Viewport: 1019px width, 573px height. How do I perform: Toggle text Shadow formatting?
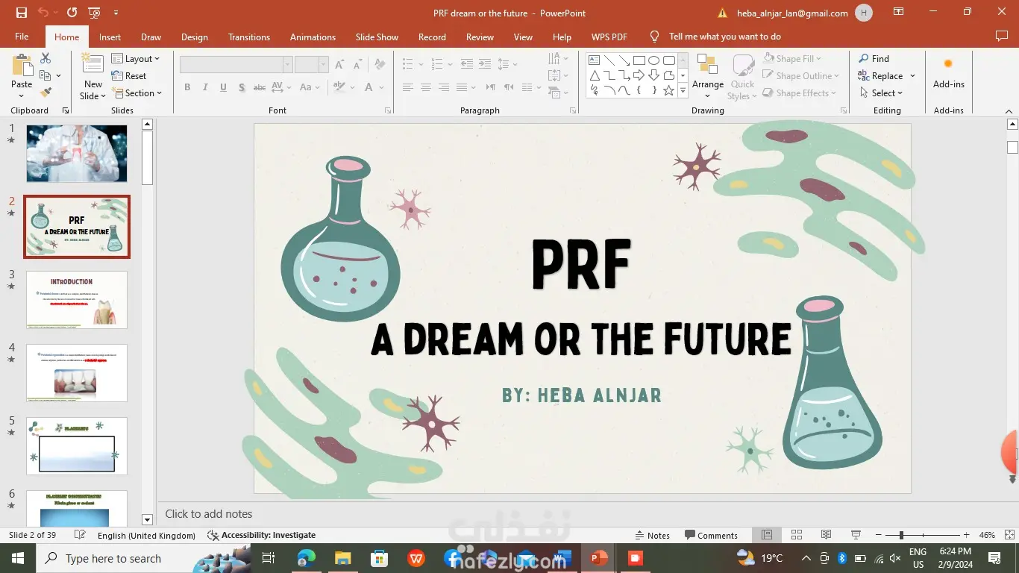click(x=242, y=87)
